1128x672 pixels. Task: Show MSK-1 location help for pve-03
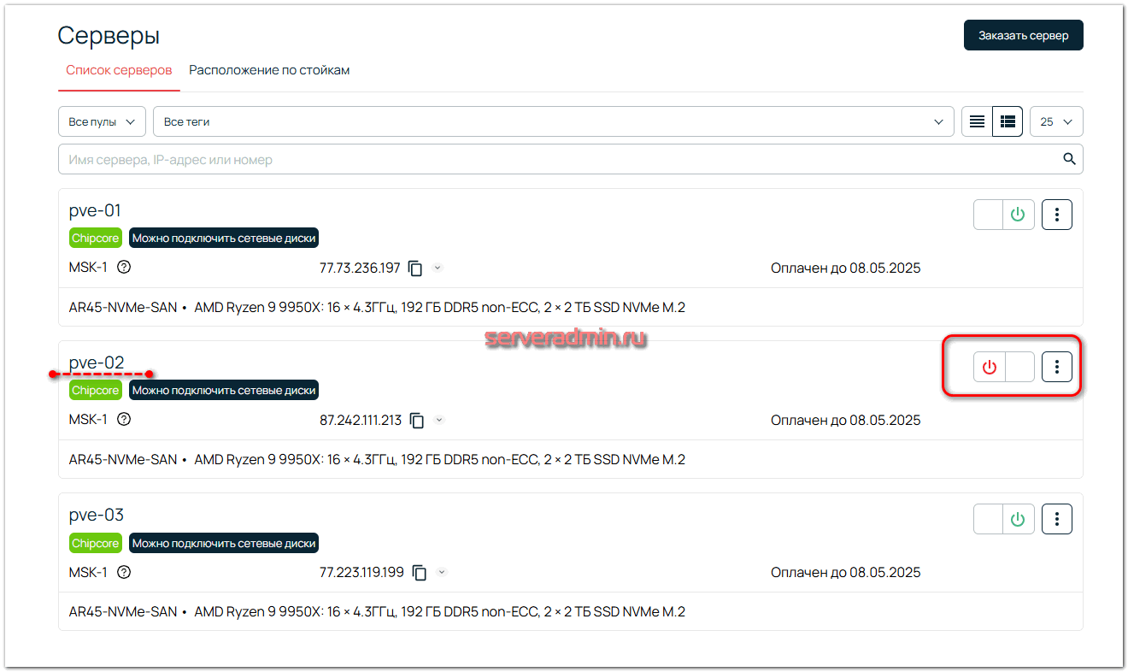[124, 571]
